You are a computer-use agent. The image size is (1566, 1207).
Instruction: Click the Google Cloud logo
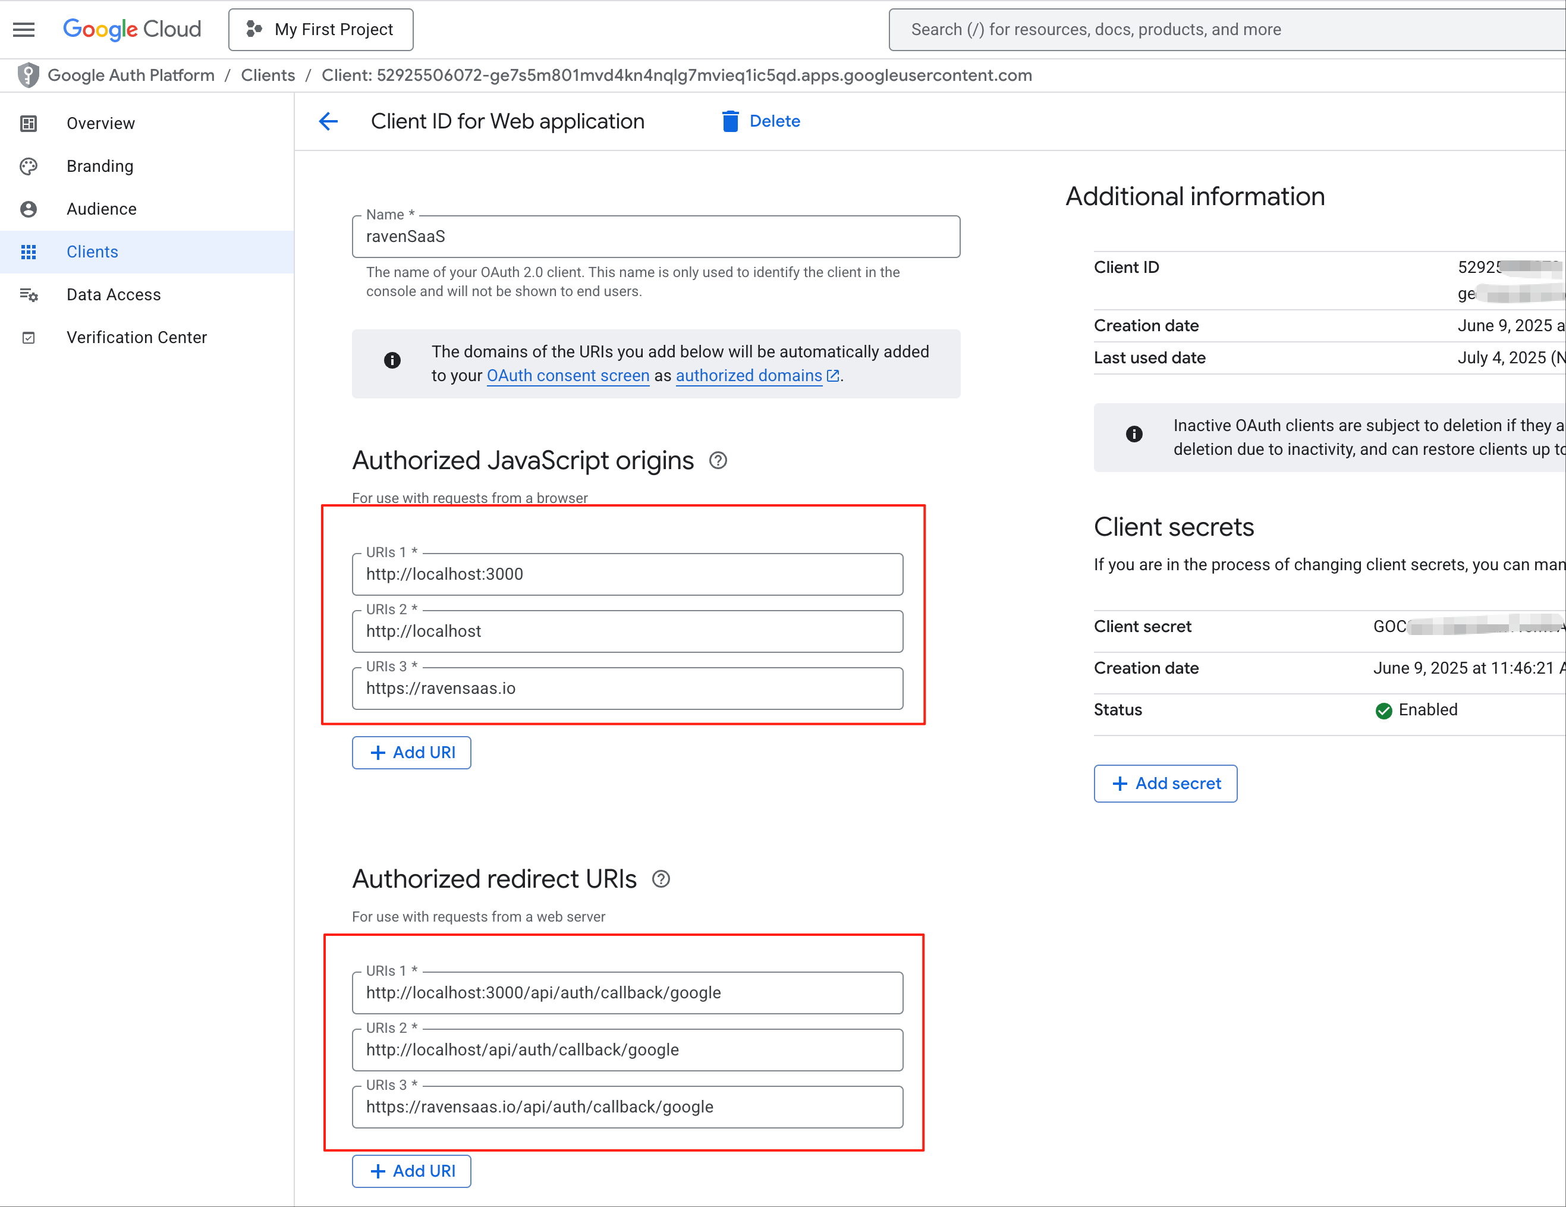click(132, 29)
